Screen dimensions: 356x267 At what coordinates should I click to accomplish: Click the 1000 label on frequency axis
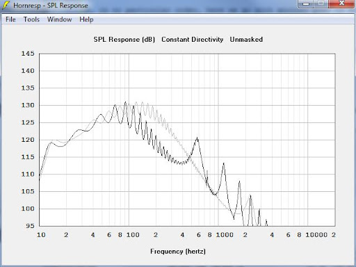click(x=225, y=235)
